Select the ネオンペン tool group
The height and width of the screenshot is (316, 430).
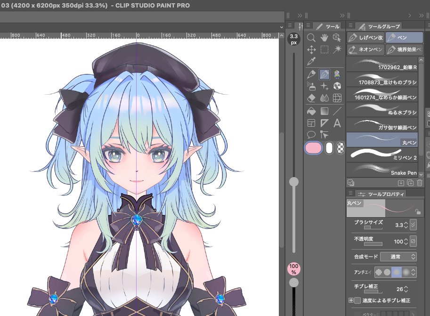click(x=366, y=49)
